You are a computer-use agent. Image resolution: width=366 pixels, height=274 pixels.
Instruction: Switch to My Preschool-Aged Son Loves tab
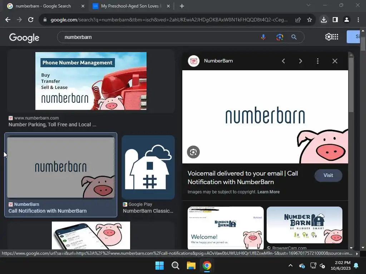tap(130, 6)
